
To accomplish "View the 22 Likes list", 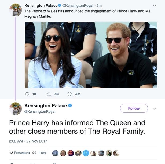I will click(39, 153).
